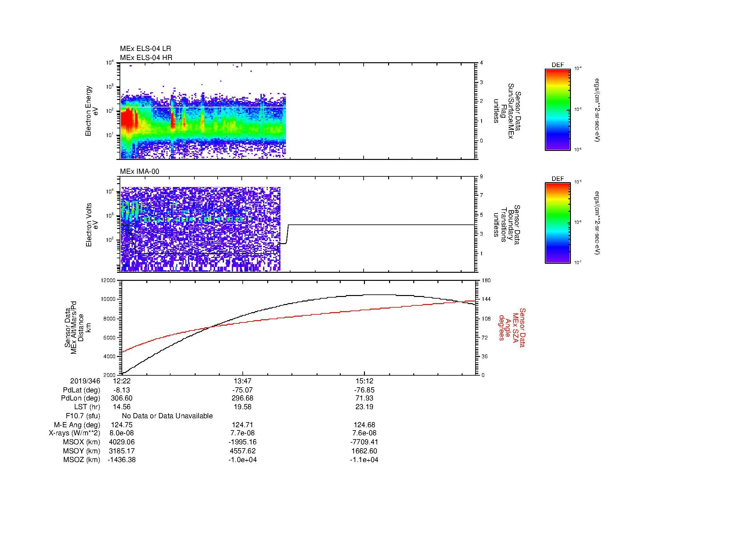This screenshot has height=533, width=754.
Task: Click the 'PdLat (deg)' row label
Action: pos(82,390)
